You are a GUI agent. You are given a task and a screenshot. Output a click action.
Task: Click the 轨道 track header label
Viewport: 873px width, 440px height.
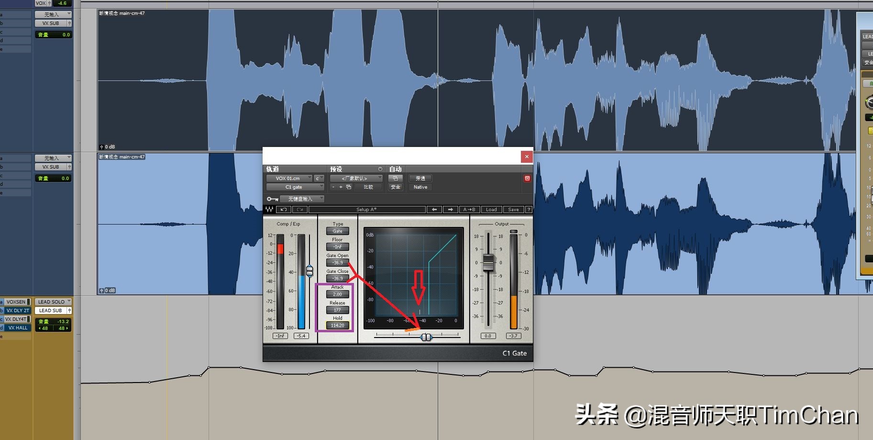tap(272, 169)
